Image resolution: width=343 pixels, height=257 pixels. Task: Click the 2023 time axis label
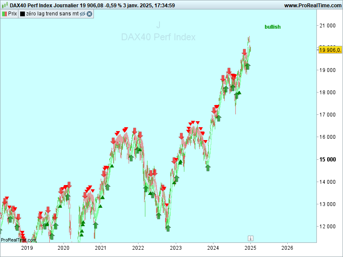click(176, 248)
